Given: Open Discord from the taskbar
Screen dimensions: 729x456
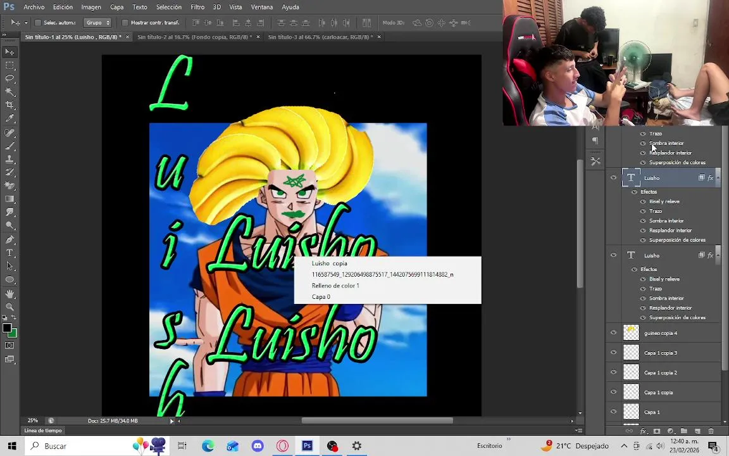Looking at the screenshot, I should point(258,446).
